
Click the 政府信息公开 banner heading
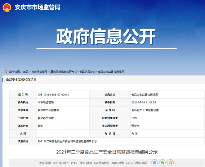106,36
